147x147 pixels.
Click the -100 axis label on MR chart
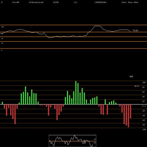click(144, 130)
